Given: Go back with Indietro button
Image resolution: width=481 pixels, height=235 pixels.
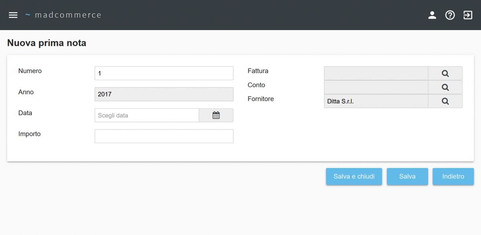Looking at the screenshot, I should (453, 176).
